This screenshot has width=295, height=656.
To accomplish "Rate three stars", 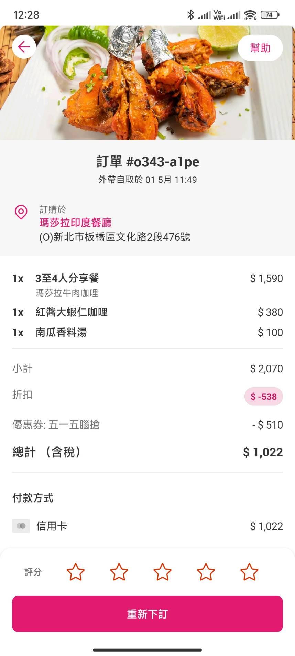I will (162, 572).
